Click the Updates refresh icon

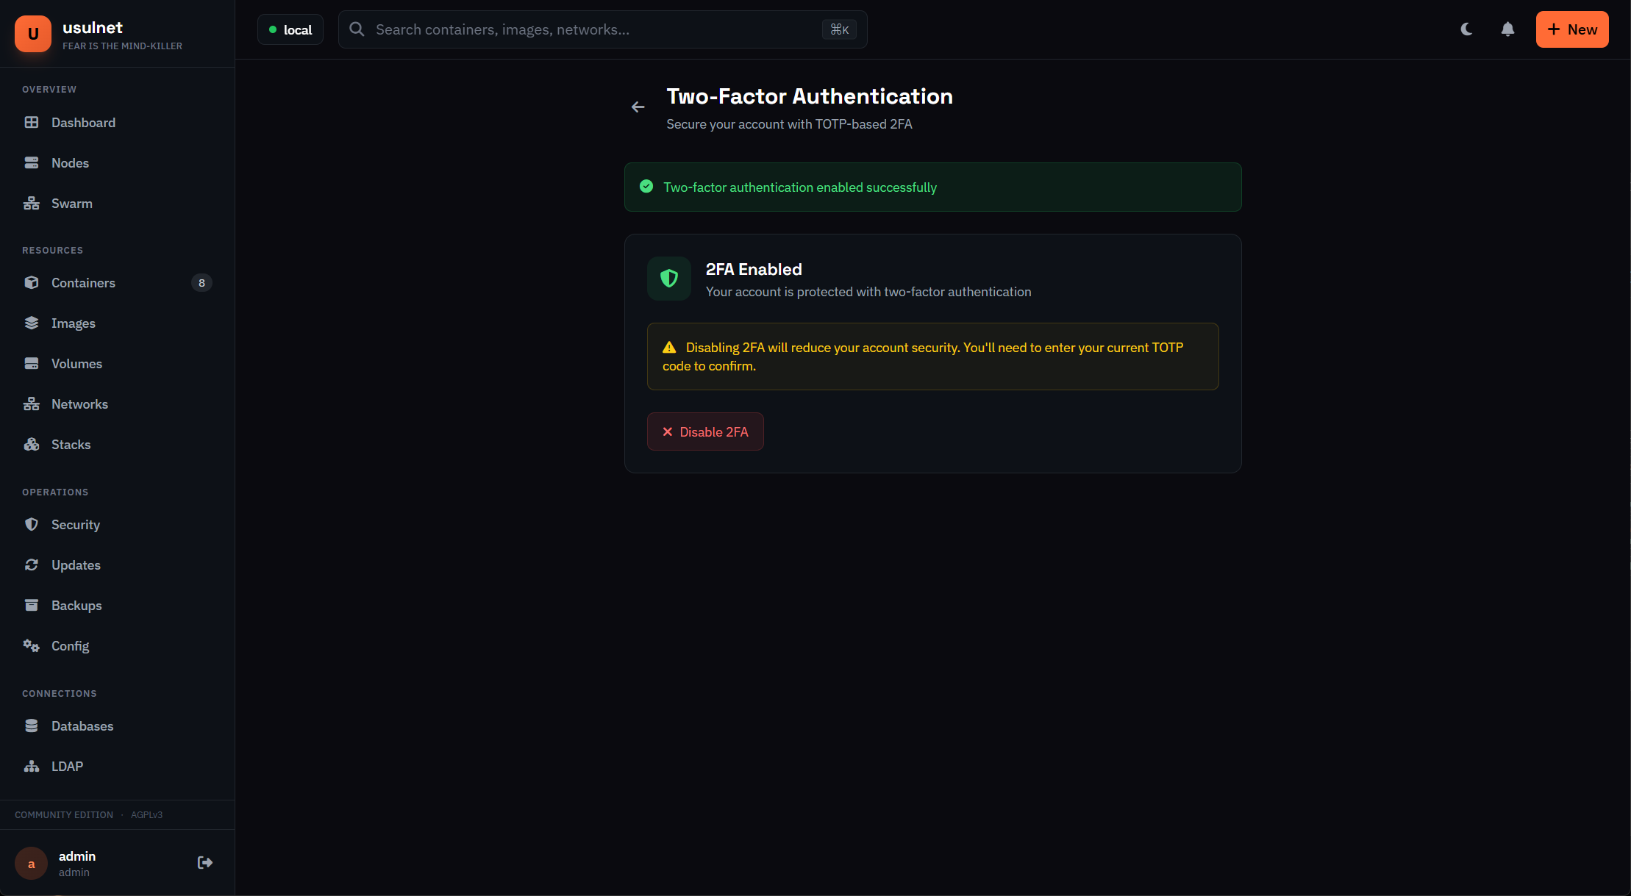pos(32,565)
